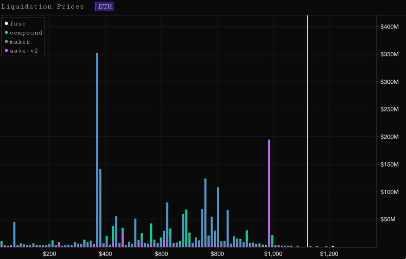This screenshot has width=406, height=259.
Task: Click the $50M y-axis label
Action: tap(388, 219)
